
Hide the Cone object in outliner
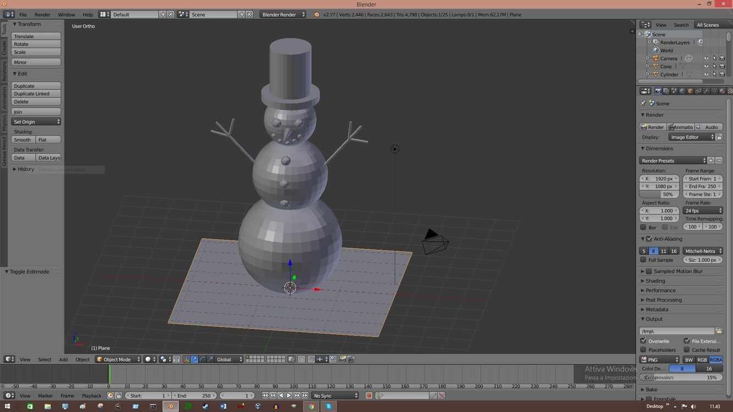tap(706, 66)
